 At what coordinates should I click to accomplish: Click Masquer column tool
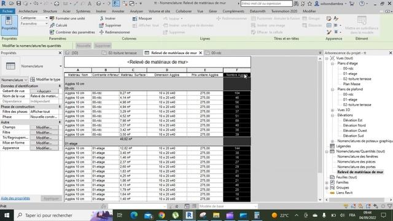(x=142, y=18)
